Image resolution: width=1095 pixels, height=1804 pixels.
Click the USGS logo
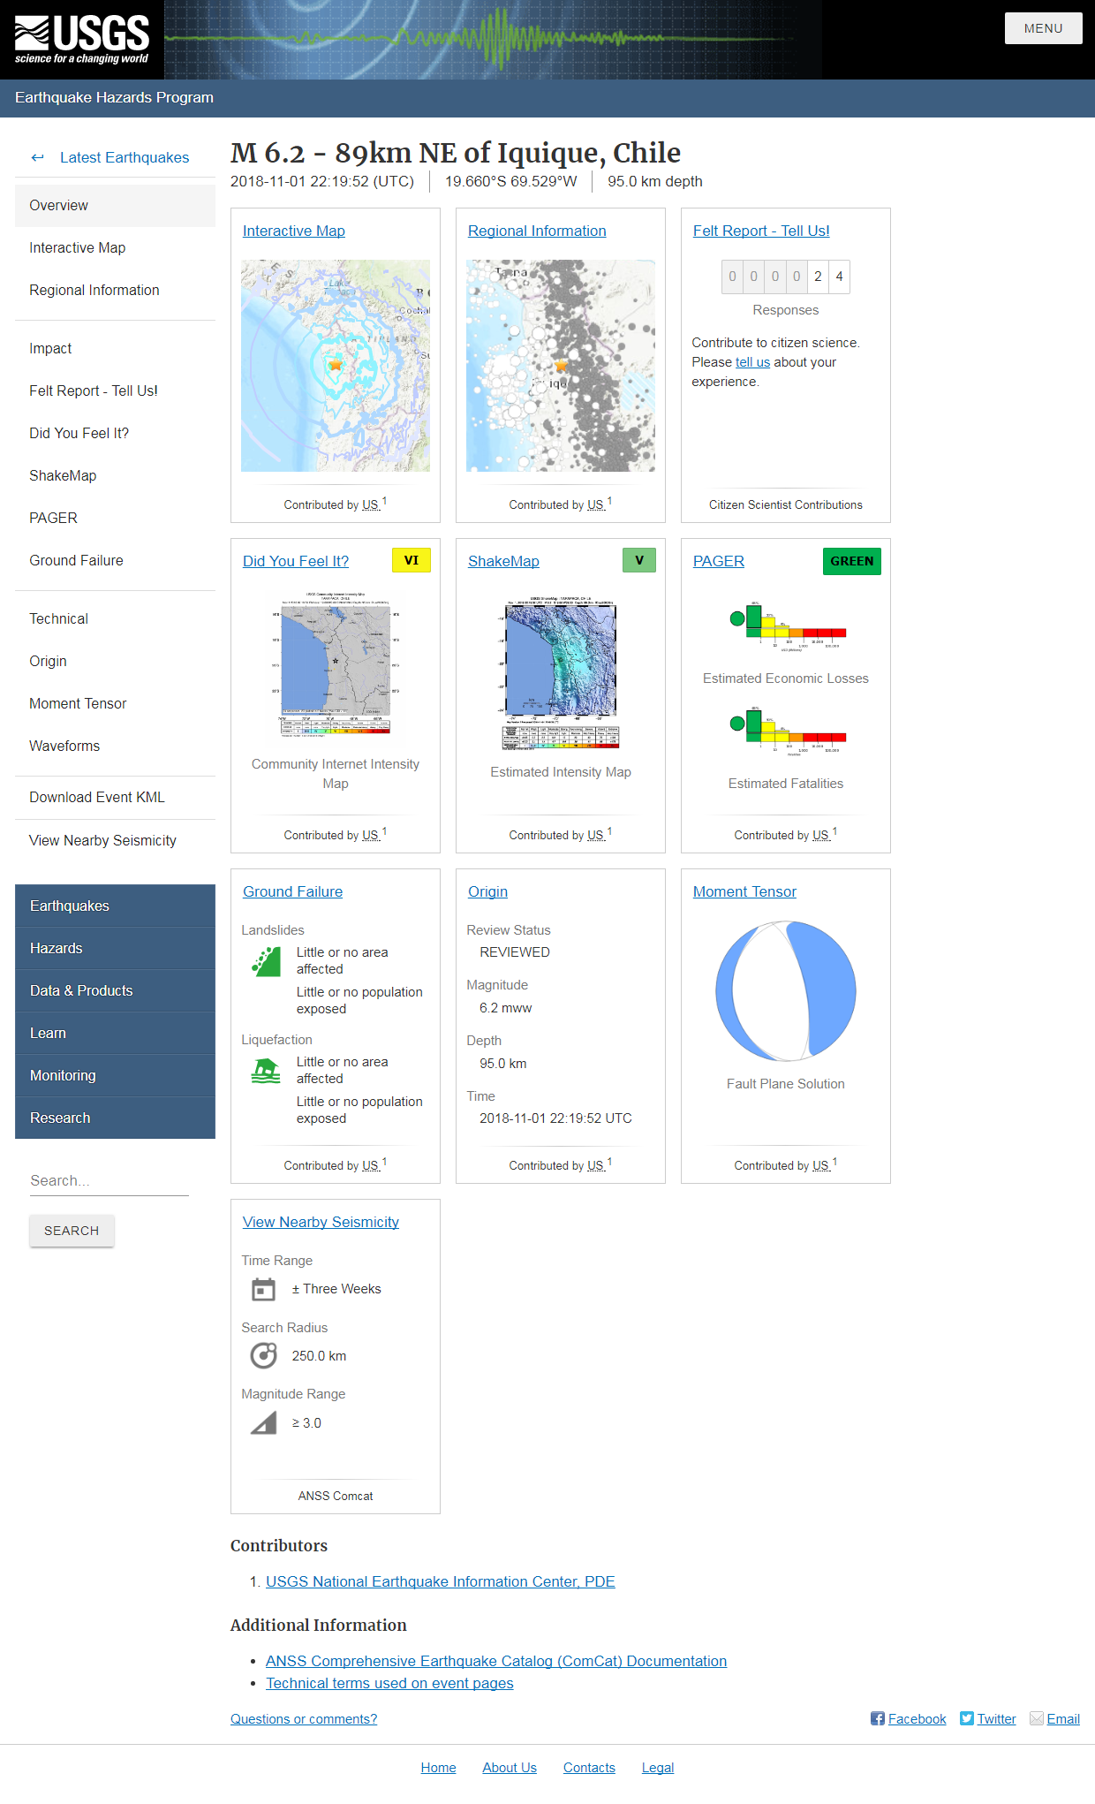[x=82, y=40]
